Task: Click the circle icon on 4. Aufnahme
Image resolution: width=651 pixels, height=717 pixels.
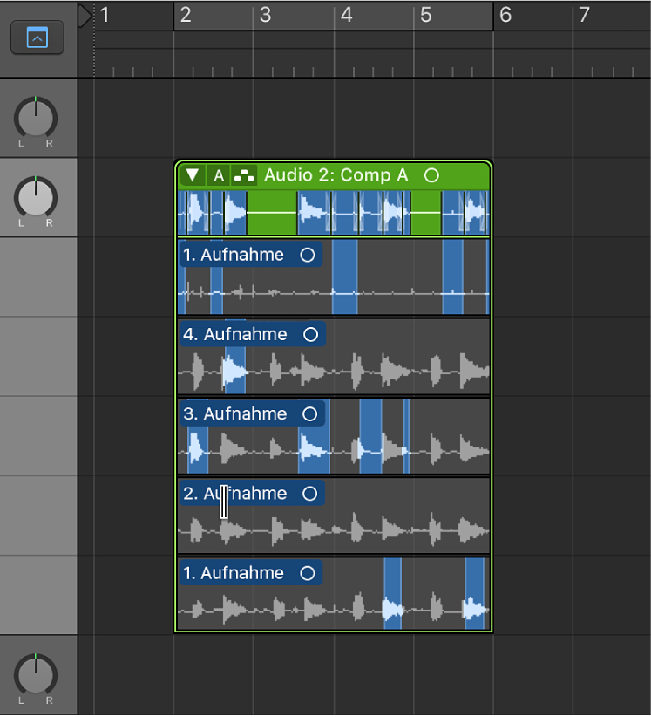Action: (x=310, y=334)
